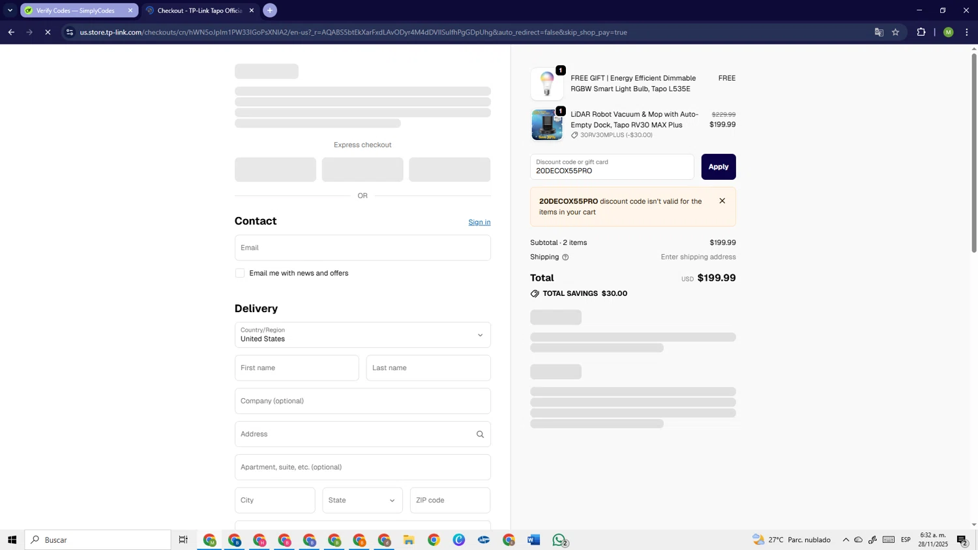
Task: Click the discount code or gift card field
Action: pyautogui.click(x=612, y=167)
